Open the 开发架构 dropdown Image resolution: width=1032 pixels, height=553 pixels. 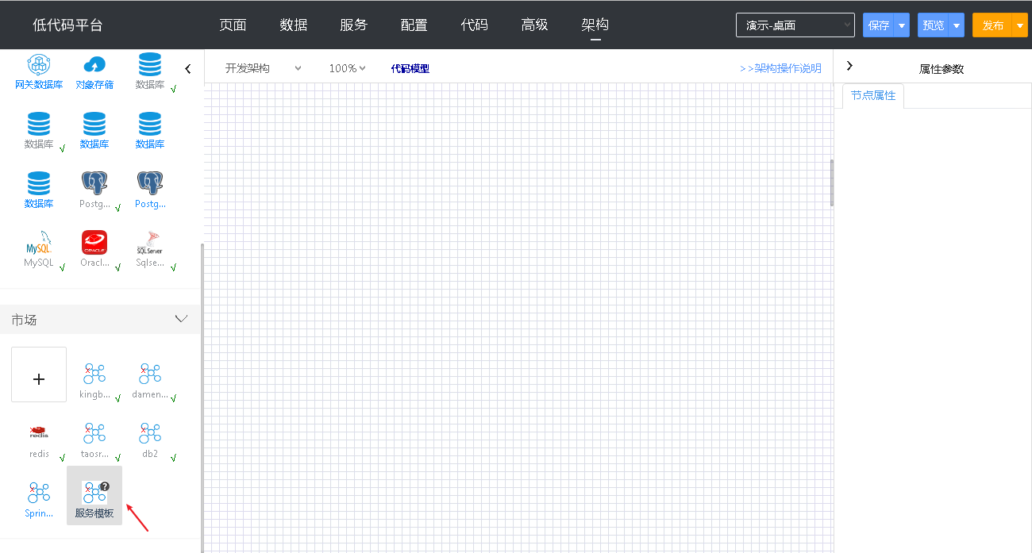264,68
